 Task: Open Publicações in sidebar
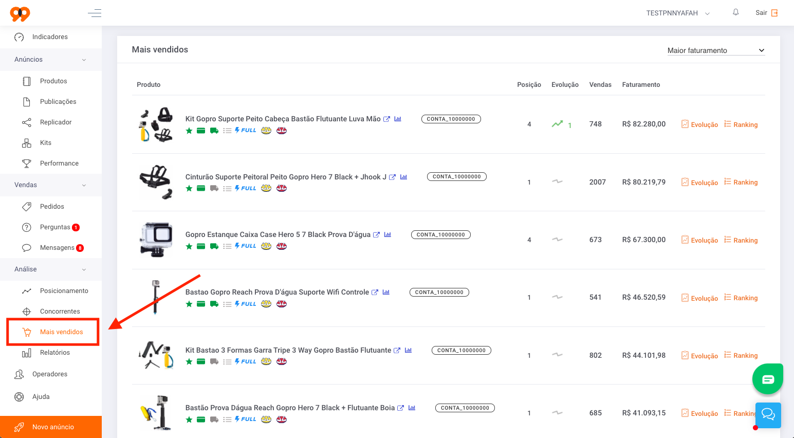pyautogui.click(x=58, y=102)
